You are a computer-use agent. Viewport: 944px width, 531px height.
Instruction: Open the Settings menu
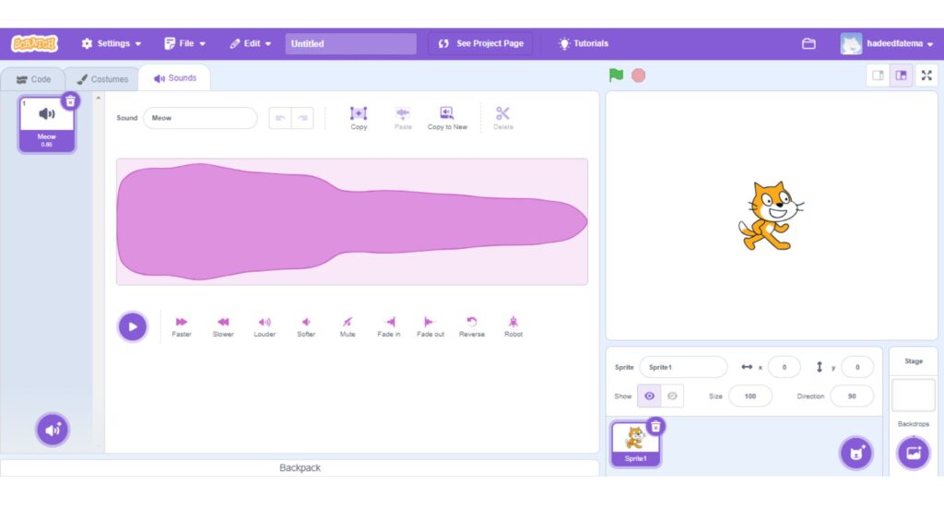pos(112,43)
